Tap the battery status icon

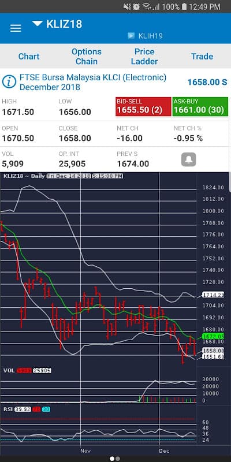[x=184, y=6]
